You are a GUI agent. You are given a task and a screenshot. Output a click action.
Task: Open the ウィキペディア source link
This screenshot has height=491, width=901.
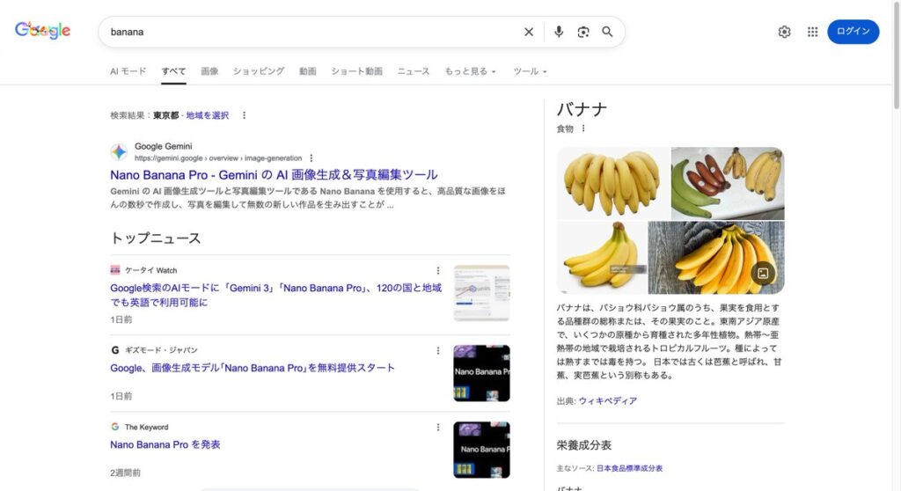(607, 401)
